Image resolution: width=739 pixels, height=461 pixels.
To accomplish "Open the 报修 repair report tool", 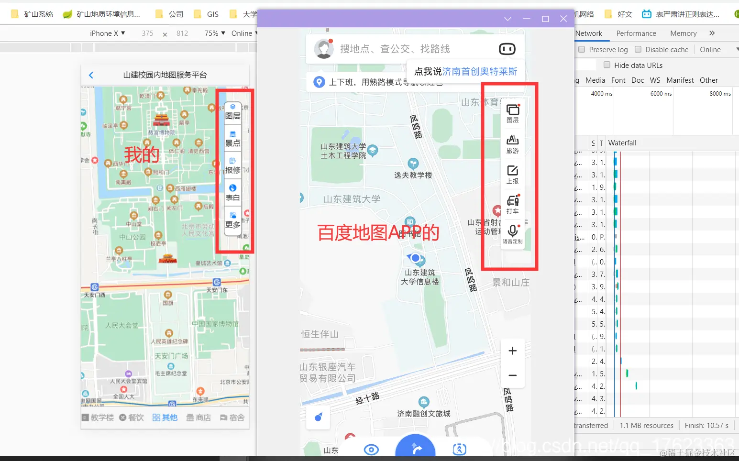I will 232,165.
